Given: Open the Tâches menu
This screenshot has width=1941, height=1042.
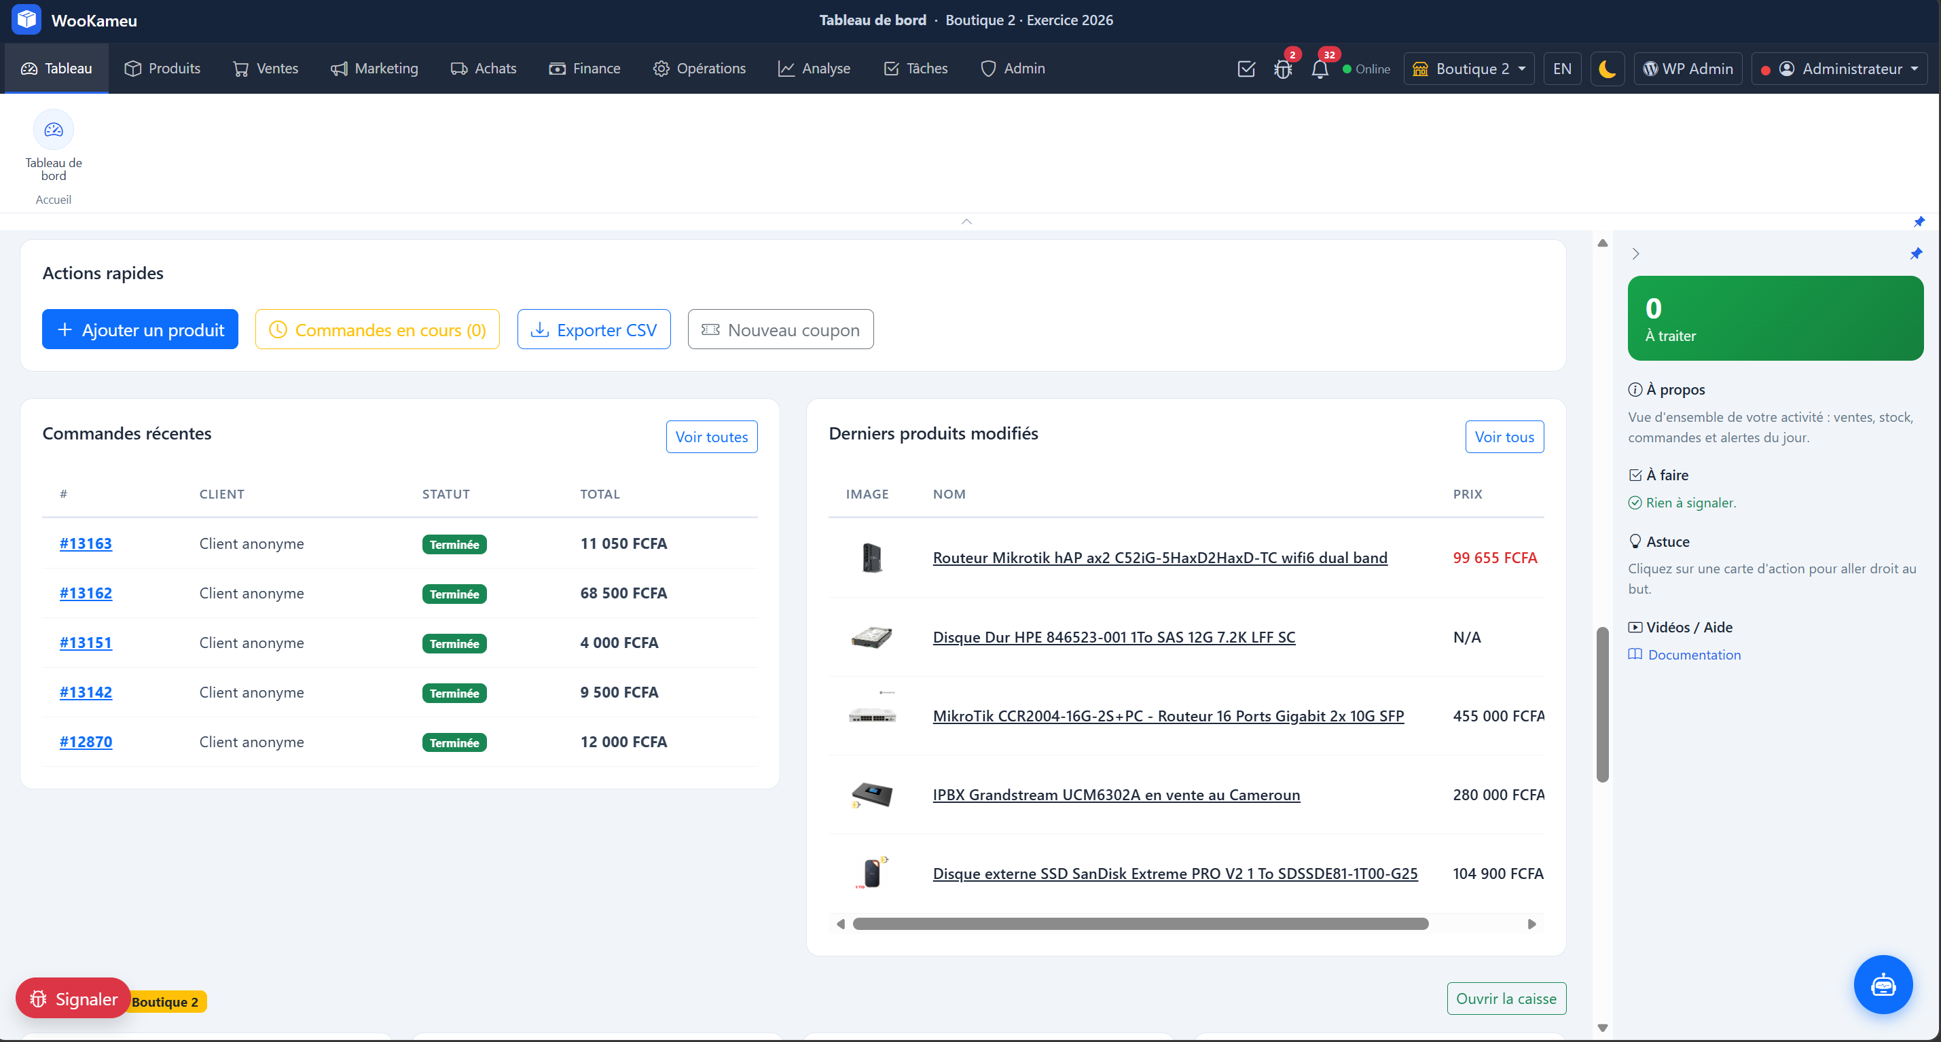Looking at the screenshot, I should (x=915, y=69).
